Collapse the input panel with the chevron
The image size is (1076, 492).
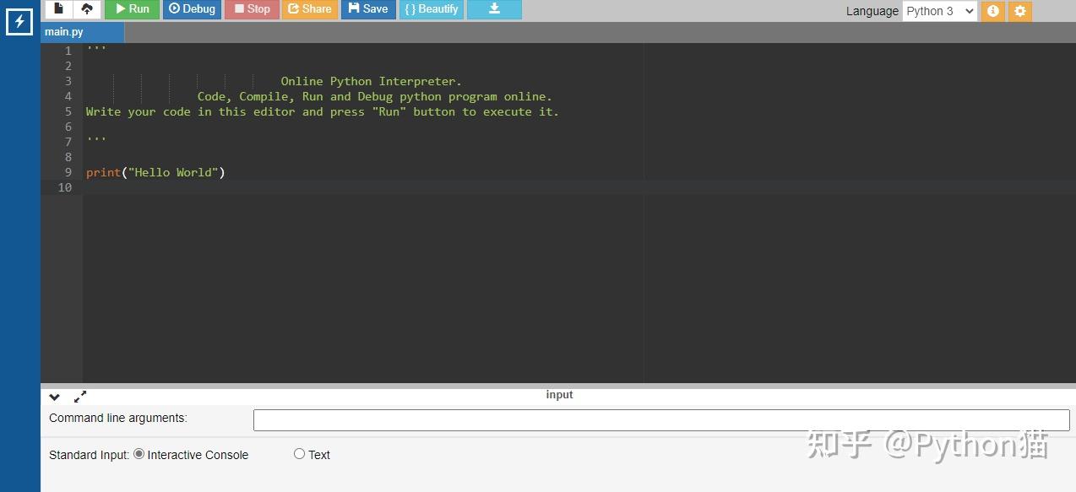(54, 397)
